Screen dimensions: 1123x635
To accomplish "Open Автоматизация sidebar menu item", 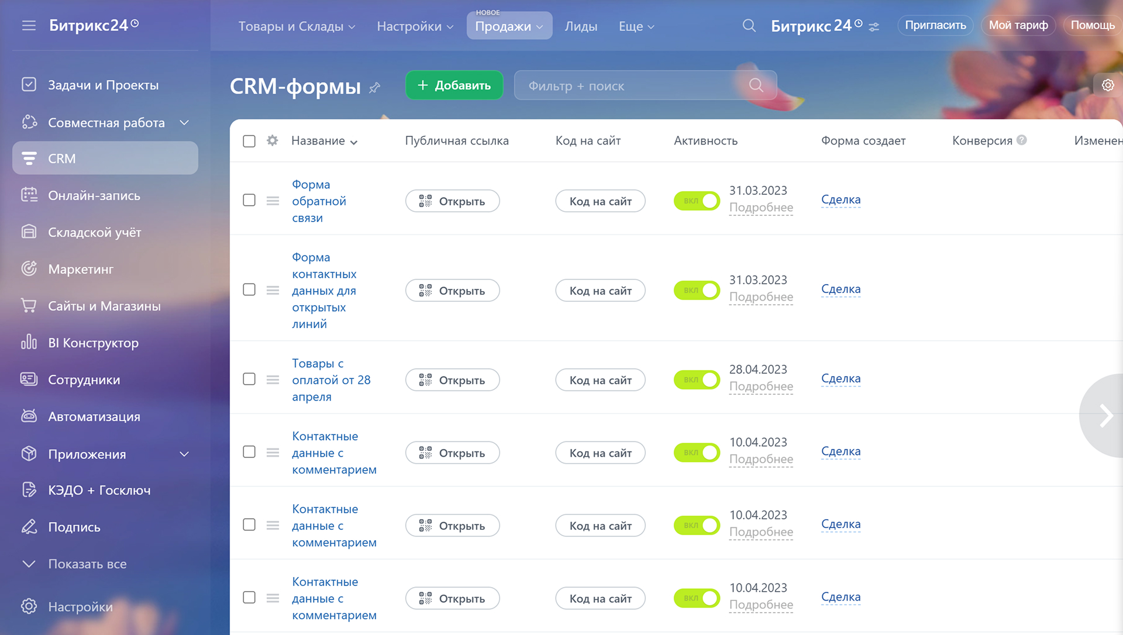I will 94,416.
